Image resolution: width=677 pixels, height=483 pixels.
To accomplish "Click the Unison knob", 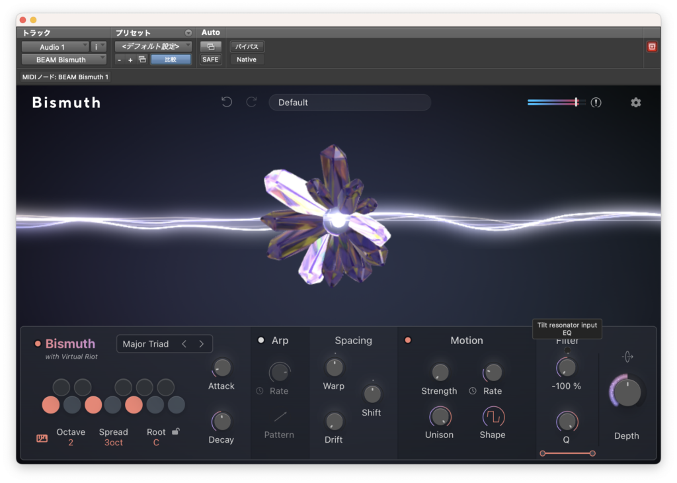I will tap(440, 417).
